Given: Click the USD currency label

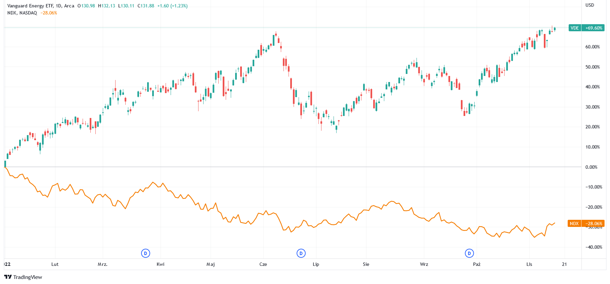Looking at the screenshot, I should tap(590, 5).
